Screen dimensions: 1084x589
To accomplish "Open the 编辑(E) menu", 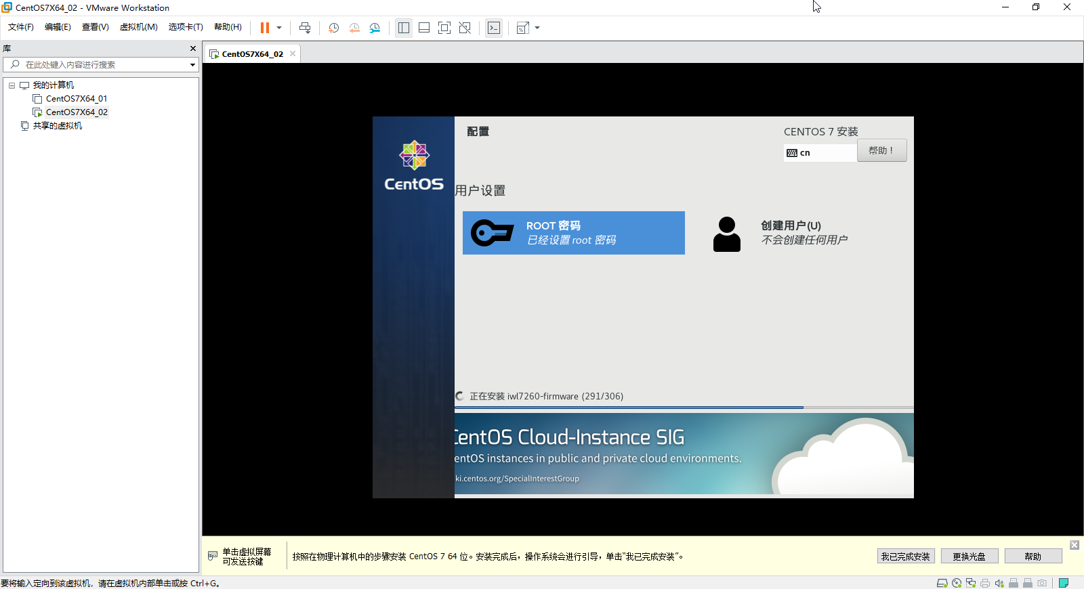I will click(58, 27).
